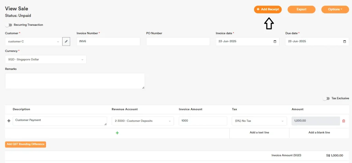Click Add GST Rounding Difference button

[x=25, y=144]
